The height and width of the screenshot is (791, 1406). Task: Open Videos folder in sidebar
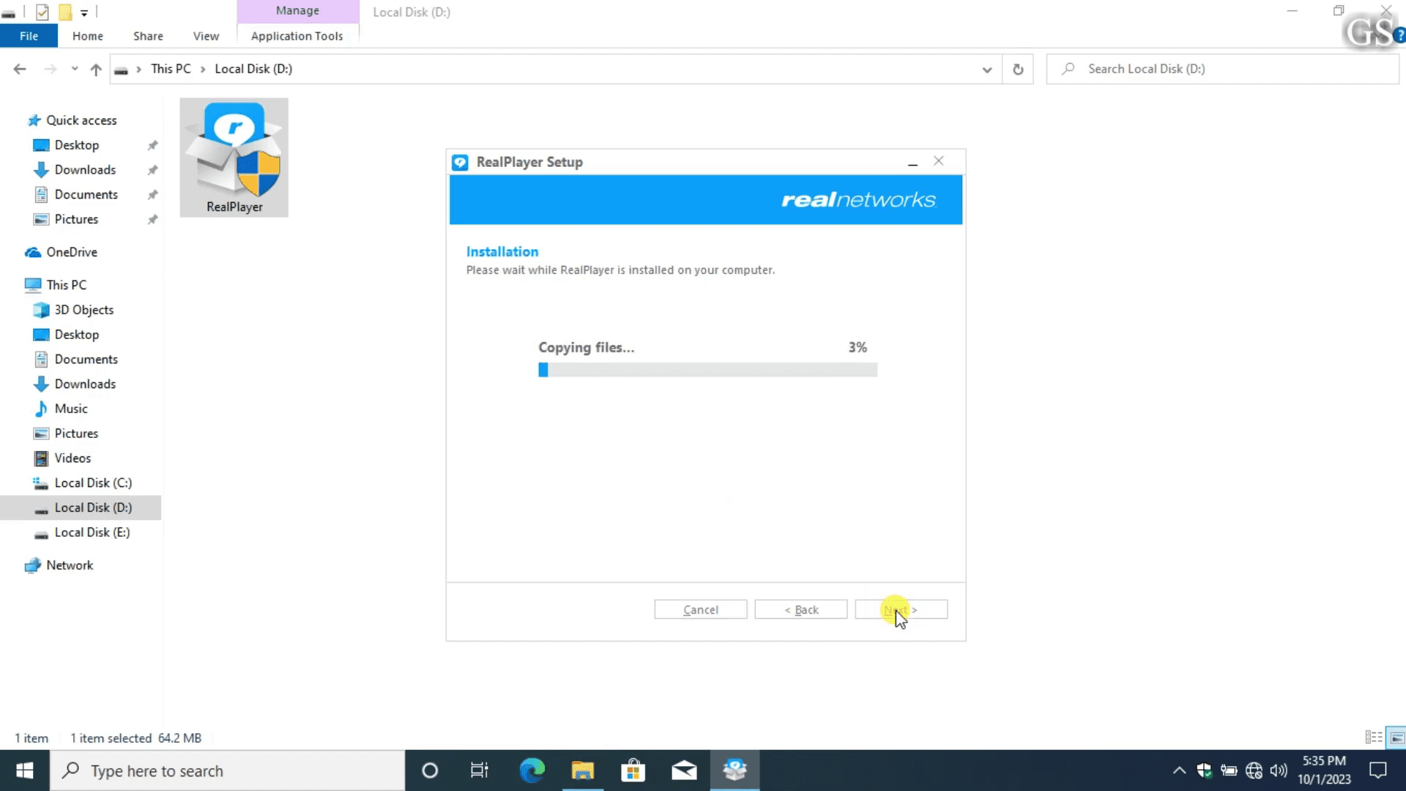point(72,458)
